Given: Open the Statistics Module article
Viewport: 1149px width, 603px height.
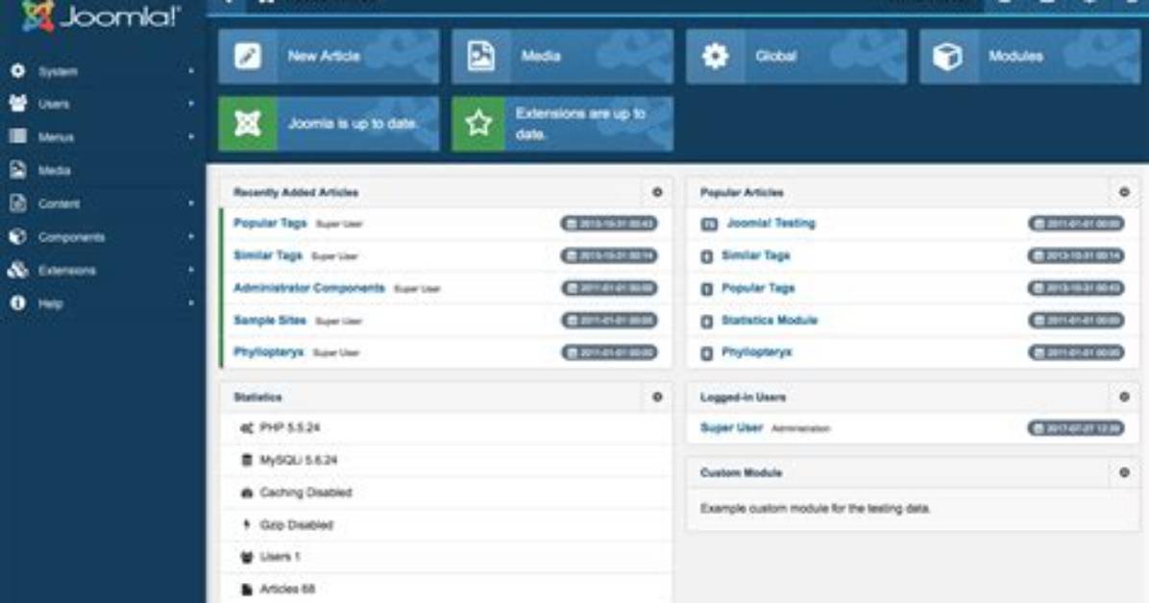Looking at the screenshot, I should point(770,320).
